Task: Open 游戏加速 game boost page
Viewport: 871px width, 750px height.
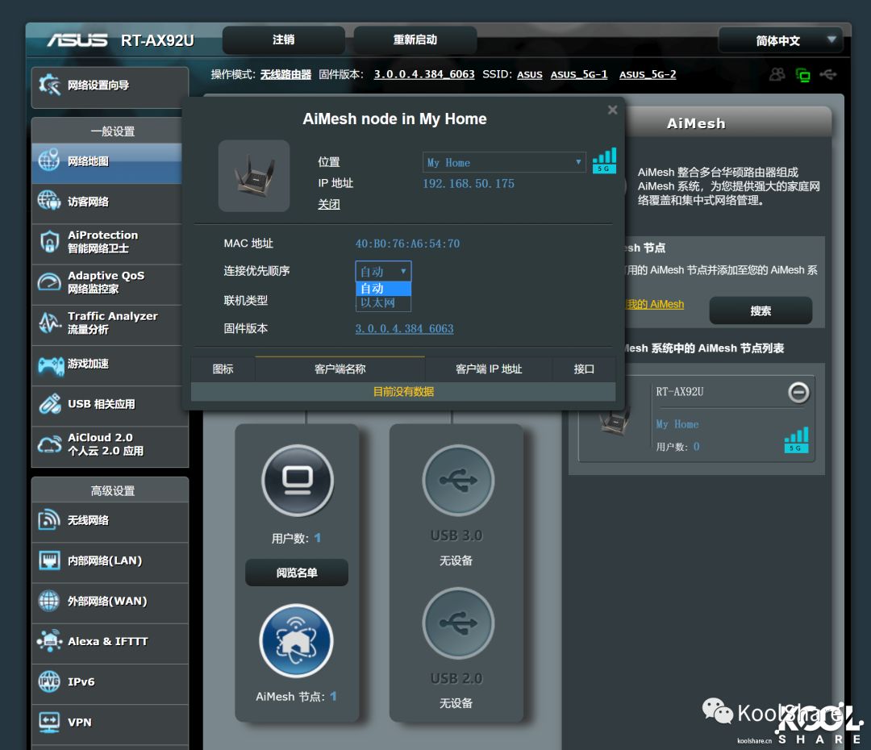Action: tap(106, 364)
